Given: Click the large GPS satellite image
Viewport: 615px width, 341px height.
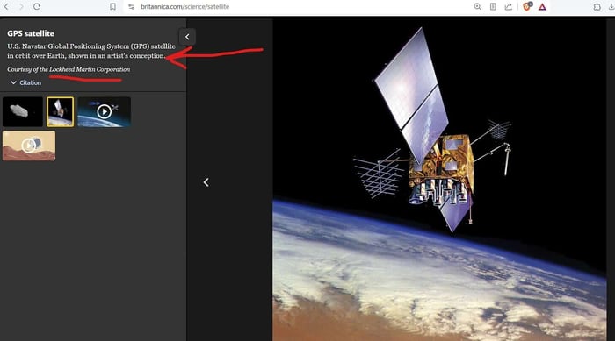Looking at the screenshot, I should point(439,180).
